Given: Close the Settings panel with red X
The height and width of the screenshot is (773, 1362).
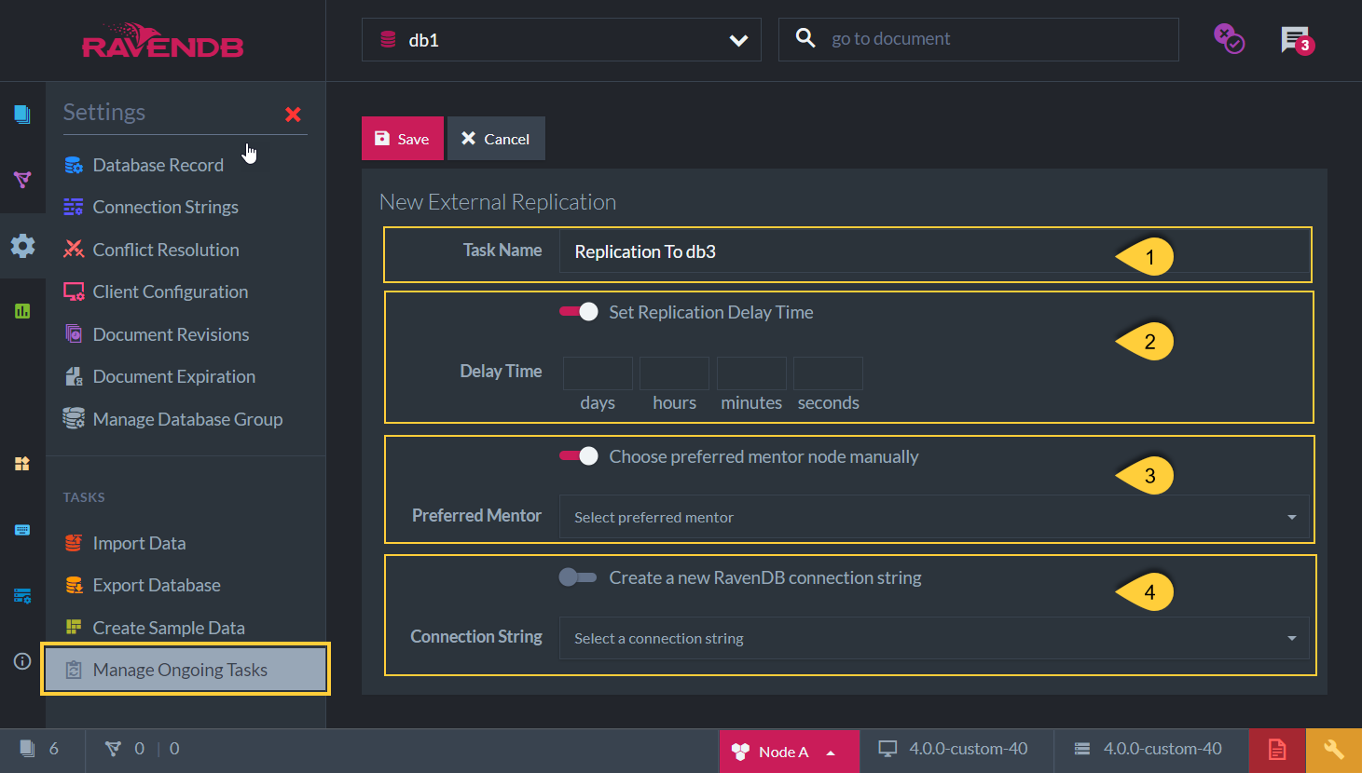Looking at the screenshot, I should (293, 115).
